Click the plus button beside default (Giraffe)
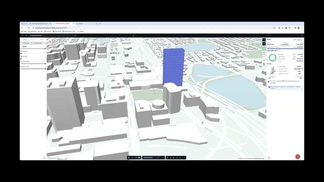Image resolution: width=324 pixels, height=182 pixels. [x=163, y=158]
